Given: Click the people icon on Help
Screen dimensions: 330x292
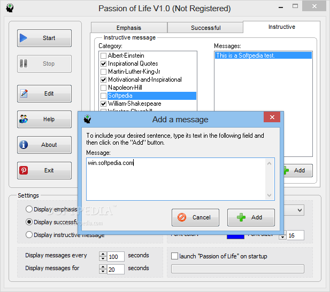Looking at the screenshot, I should [24, 119].
